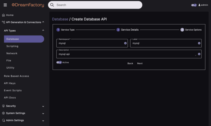Click the API Generation & Connections icon

[x=3, y=22]
